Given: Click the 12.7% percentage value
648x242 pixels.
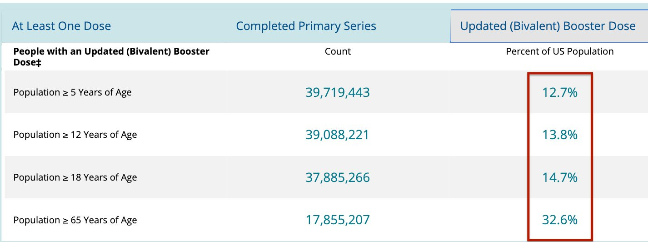Looking at the screenshot, I should [x=559, y=93].
